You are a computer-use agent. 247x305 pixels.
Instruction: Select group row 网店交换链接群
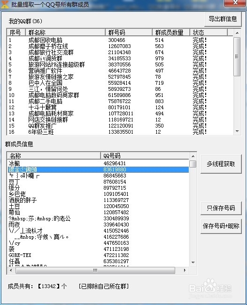120,120
